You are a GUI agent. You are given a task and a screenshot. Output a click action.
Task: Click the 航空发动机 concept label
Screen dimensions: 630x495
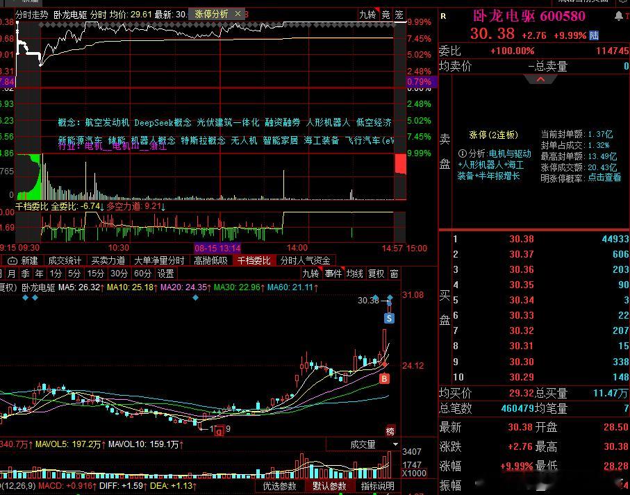107,123
